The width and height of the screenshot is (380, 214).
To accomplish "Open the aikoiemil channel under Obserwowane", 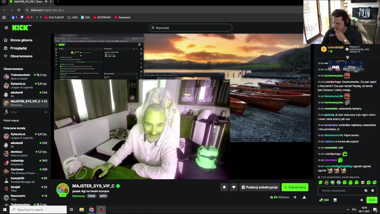I will tap(26, 94).
